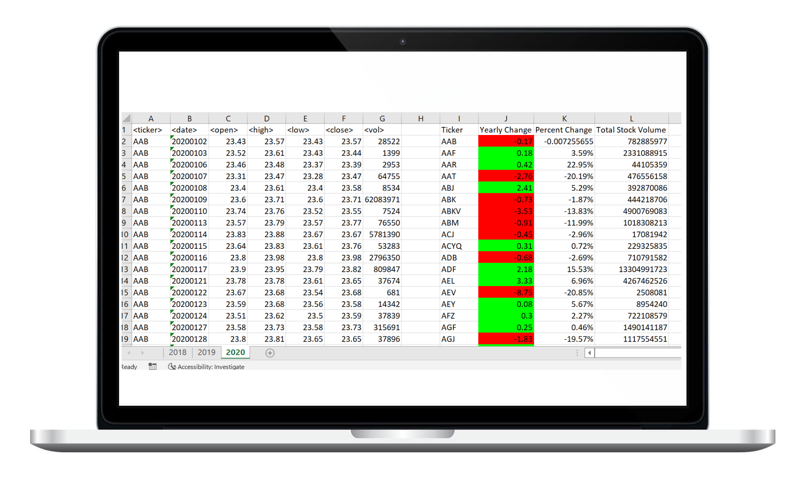Select column J header
Viewport: 803px width, 482px height.
point(506,118)
